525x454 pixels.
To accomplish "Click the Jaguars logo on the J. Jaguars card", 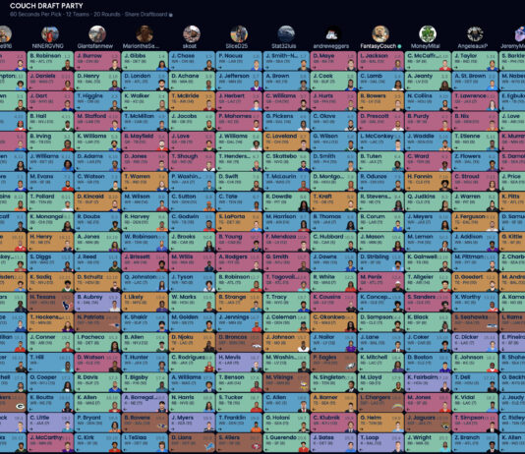I will (x=444, y=426).
